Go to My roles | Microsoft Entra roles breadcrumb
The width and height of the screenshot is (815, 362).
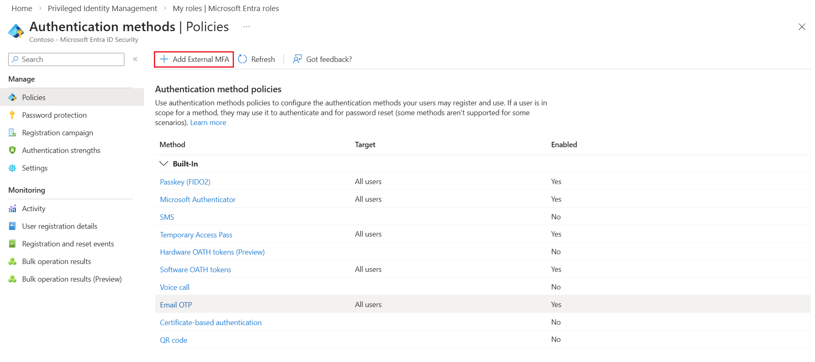coord(226,8)
